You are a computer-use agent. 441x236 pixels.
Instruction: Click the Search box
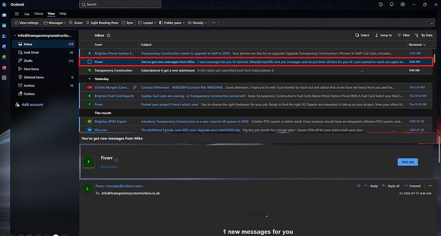tap(121, 4)
